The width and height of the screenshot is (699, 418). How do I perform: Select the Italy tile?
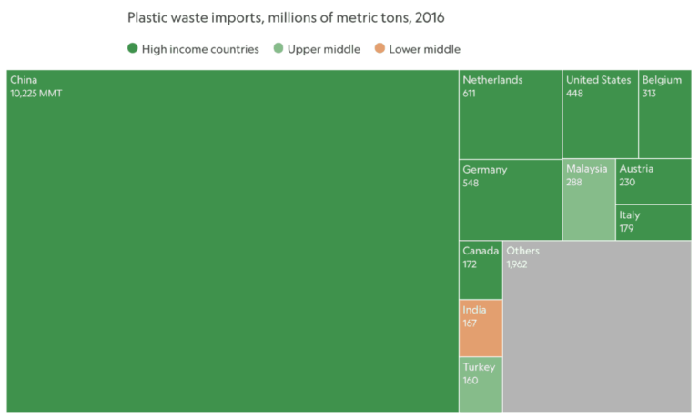pos(653,223)
